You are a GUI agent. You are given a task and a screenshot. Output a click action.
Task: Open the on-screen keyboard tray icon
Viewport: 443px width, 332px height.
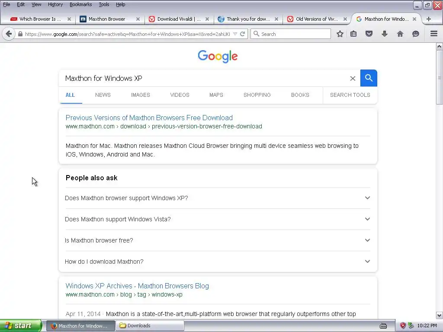click(x=383, y=326)
